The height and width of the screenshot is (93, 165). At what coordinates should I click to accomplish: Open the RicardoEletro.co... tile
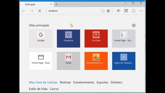point(96,61)
